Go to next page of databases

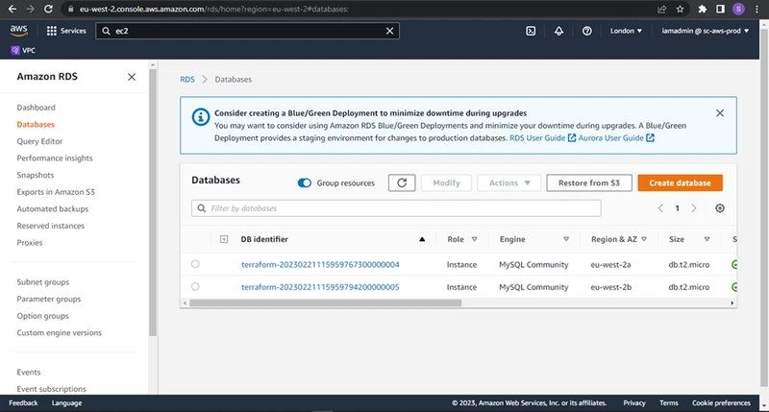[x=693, y=208]
